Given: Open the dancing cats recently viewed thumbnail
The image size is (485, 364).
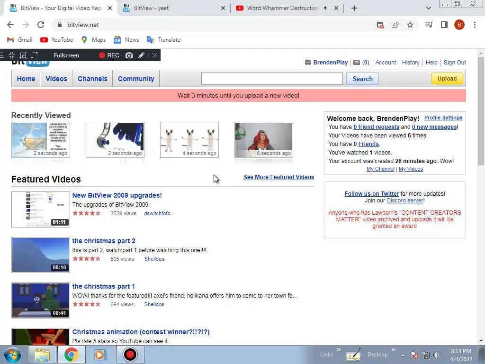Looking at the screenshot, I should click(189, 140).
